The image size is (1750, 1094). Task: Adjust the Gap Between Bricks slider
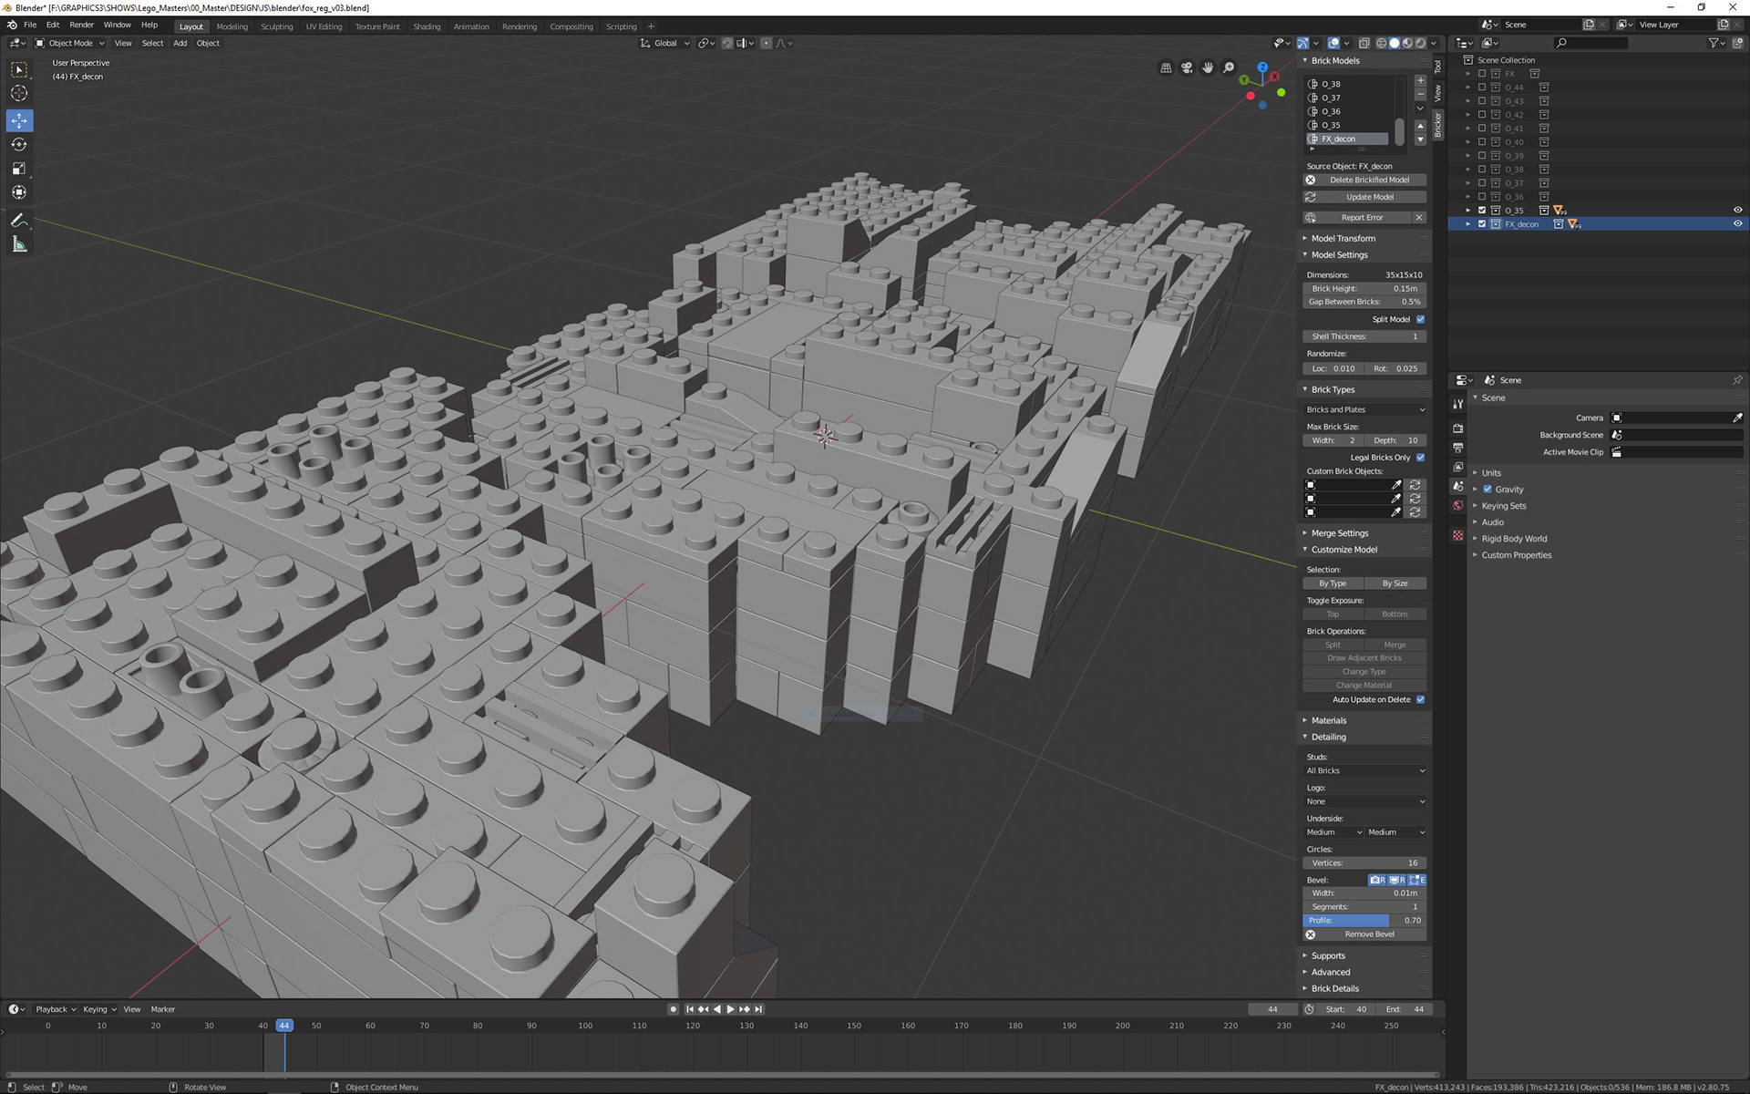pos(1364,302)
